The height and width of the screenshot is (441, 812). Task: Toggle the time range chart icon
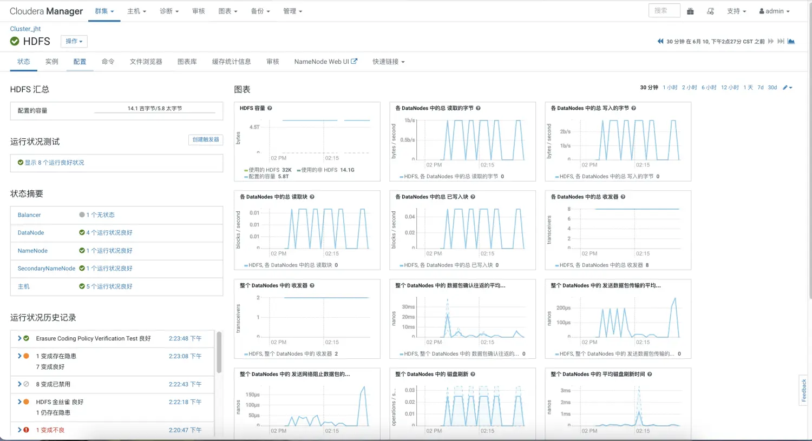[791, 41]
